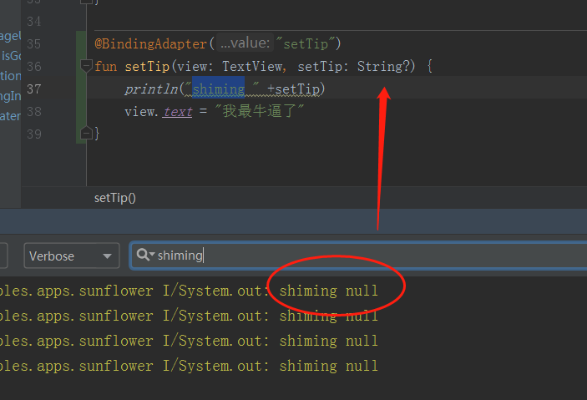This screenshot has height=400, width=587.
Task: Click line number 37 in the gutter
Action: click(x=33, y=89)
